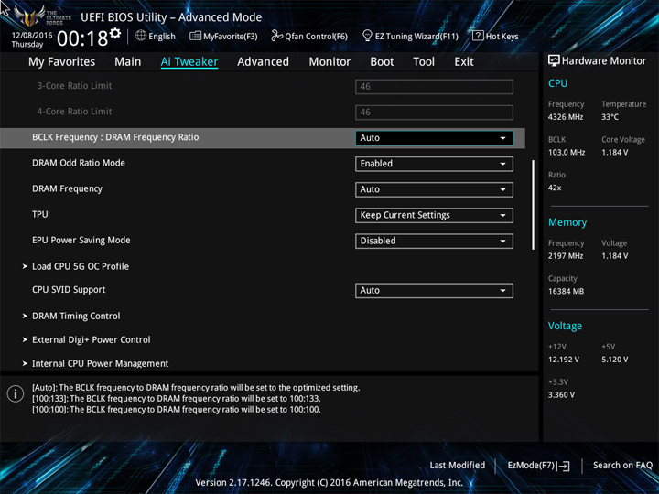Click the Voltage section heading

(566, 326)
